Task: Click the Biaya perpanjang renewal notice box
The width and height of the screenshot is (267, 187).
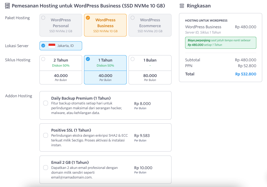Action: (221, 43)
